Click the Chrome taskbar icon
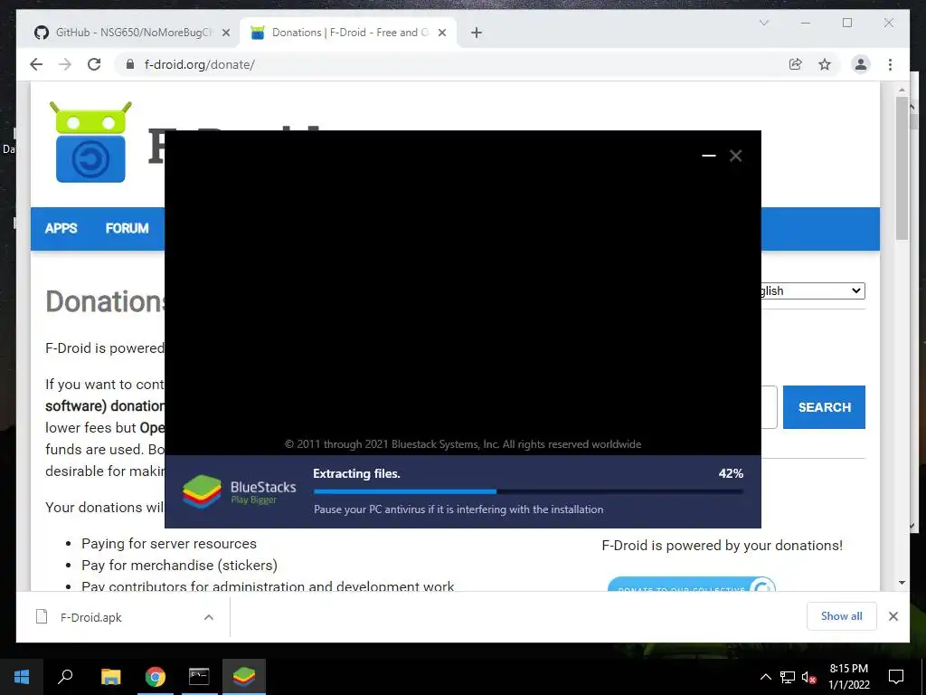 [156, 677]
